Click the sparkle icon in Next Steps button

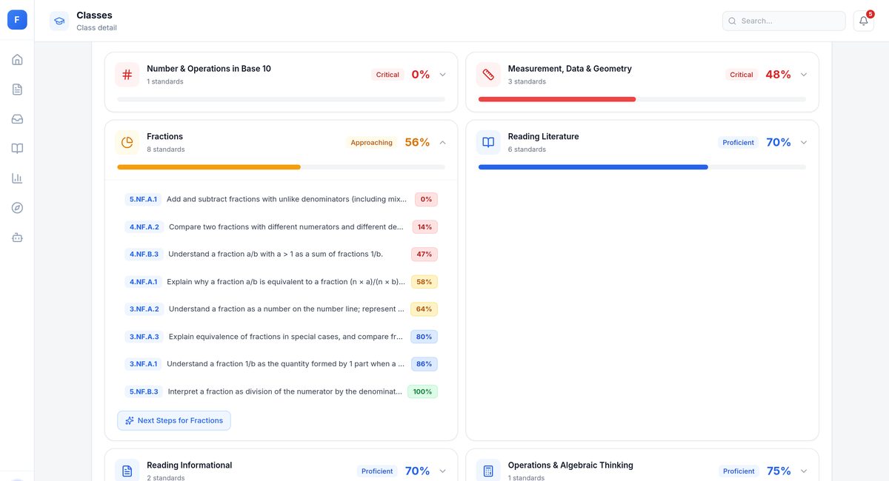pos(130,420)
